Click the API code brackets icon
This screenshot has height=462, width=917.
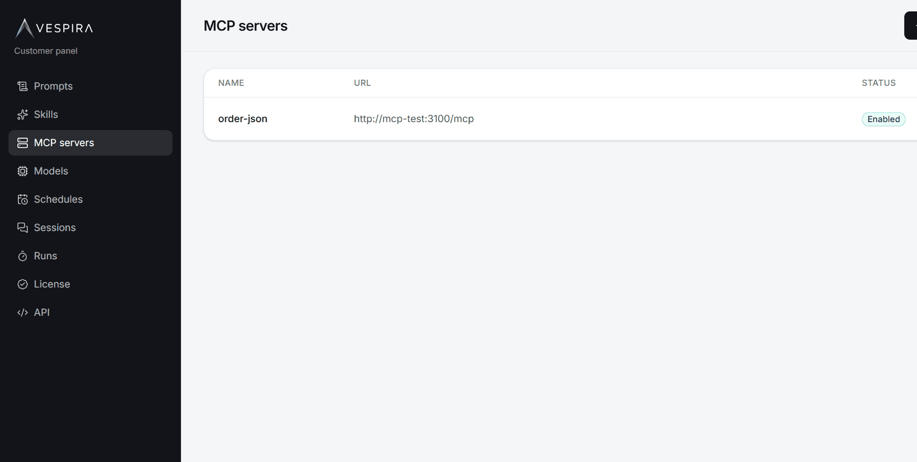[x=22, y=312]
